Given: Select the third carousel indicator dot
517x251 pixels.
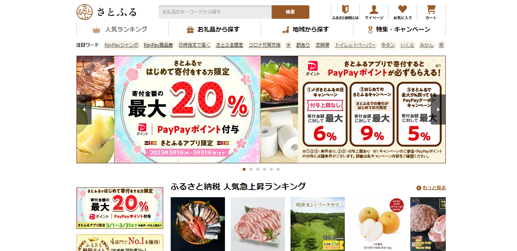Looking at the screenshot, I should tap(258, 169).
